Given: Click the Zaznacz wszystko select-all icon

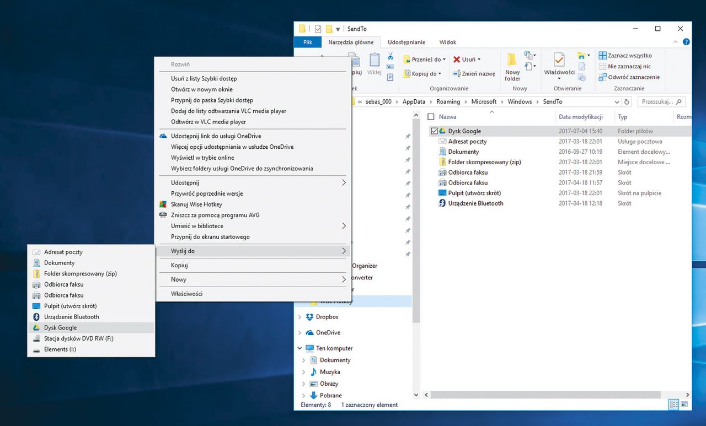Looking at the screenshot, I should click(602, 56).
